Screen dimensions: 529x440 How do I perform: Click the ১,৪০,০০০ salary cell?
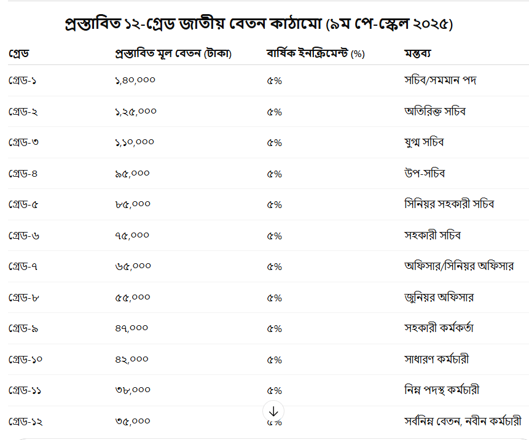click(135, 80)
